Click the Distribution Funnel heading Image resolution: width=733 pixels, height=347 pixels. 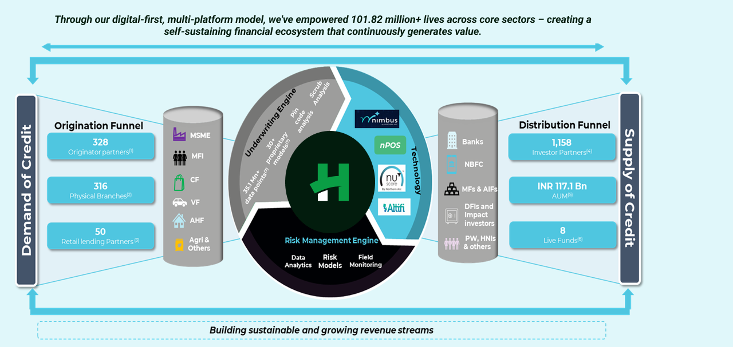click(565, 125)
